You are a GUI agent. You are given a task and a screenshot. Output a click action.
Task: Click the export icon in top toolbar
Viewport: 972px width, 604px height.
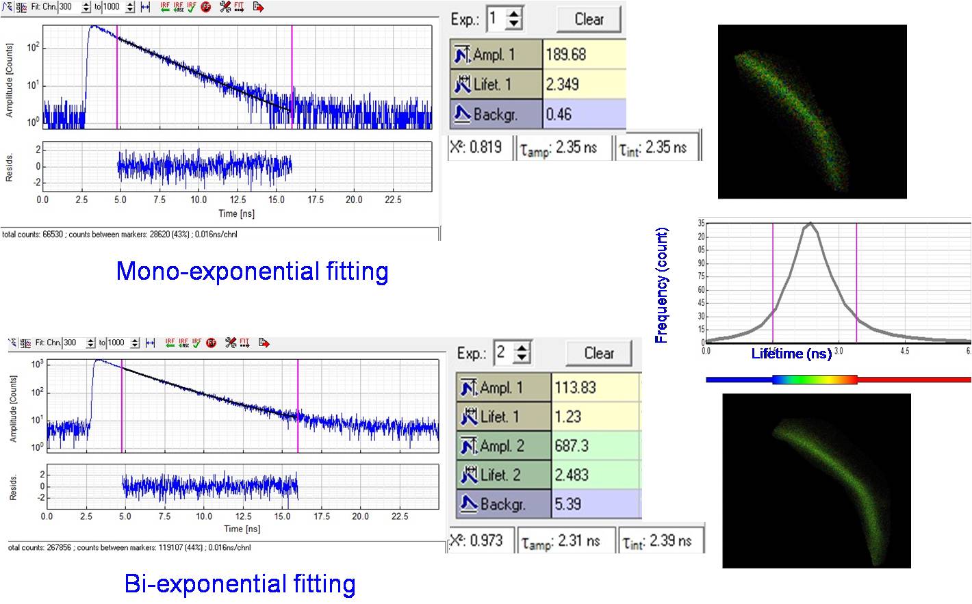[x=258, y=7]
